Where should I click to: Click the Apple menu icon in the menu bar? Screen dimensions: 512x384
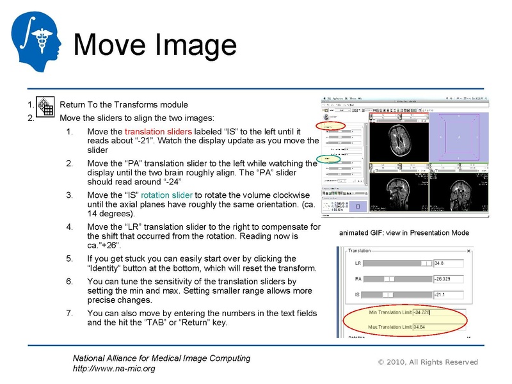click(325, 97)
